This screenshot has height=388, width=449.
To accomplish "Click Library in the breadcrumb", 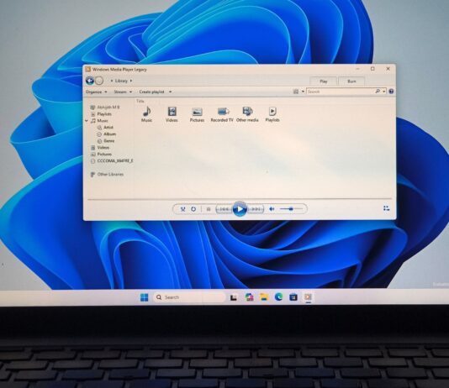I will 121,81.
